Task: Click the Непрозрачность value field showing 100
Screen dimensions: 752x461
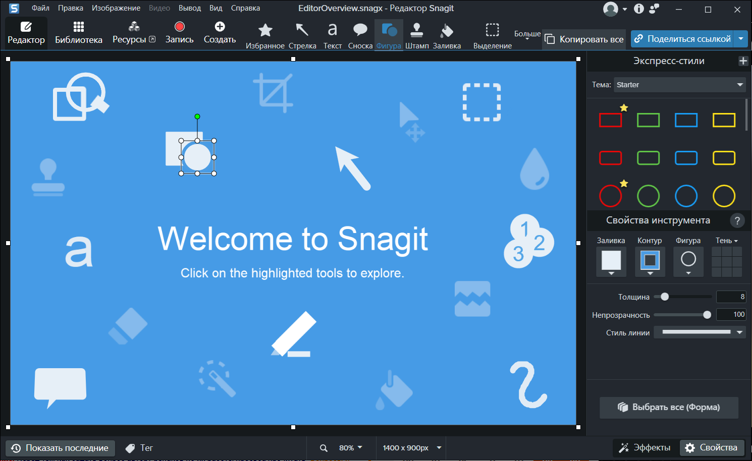Action: 731,314
